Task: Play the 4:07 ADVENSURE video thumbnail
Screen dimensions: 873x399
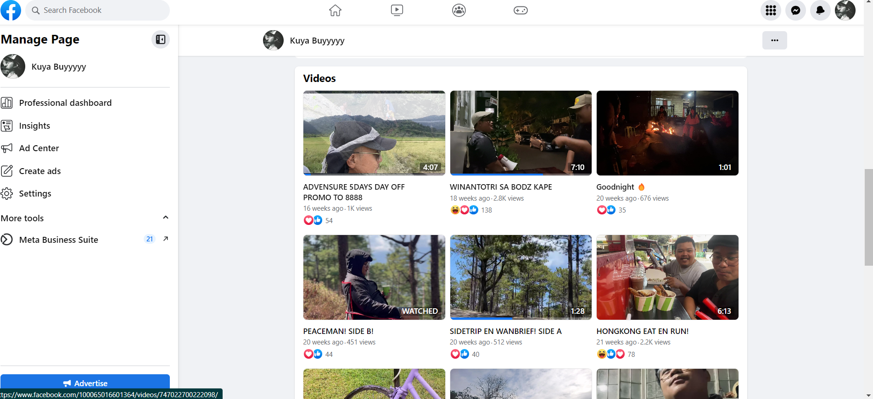Action: [374, 133]
